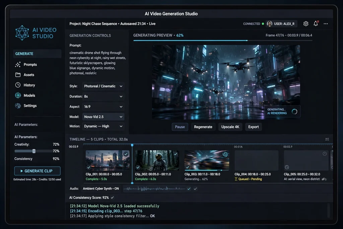Toggle Ambient Cyber Synth audio ON
Image resolution: width=343 pixels, height=229 pixels.
[x=101, y=188]
